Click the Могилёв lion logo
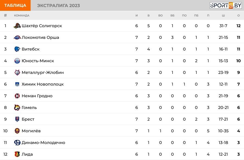Screen dimensions: 244x160 [x=17, y=131]
